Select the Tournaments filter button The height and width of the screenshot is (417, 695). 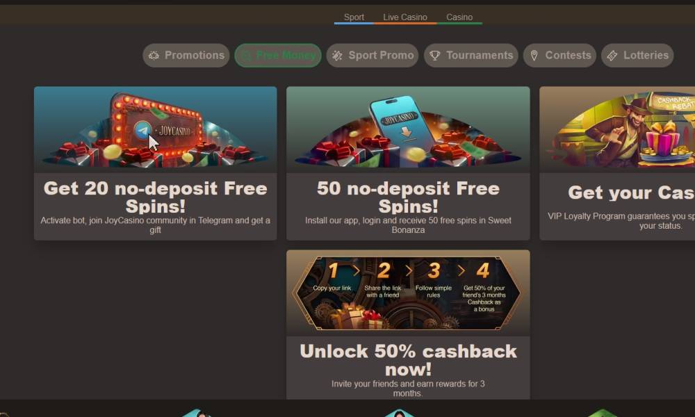pyautogui.click(x=471, y=56)
